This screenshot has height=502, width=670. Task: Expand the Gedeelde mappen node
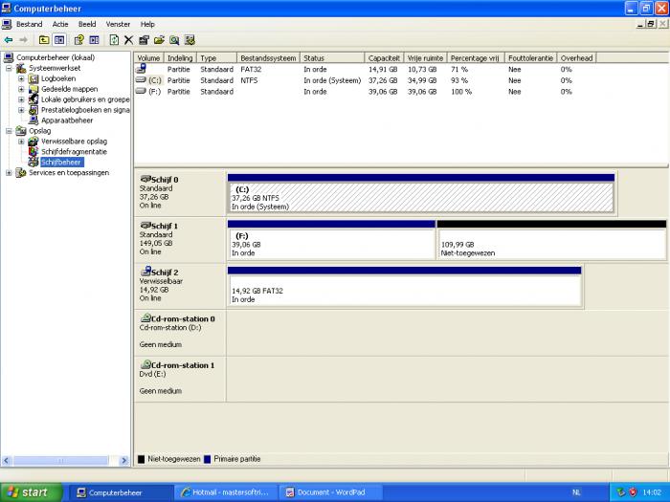pyautogui.click(x=21, y=89)
